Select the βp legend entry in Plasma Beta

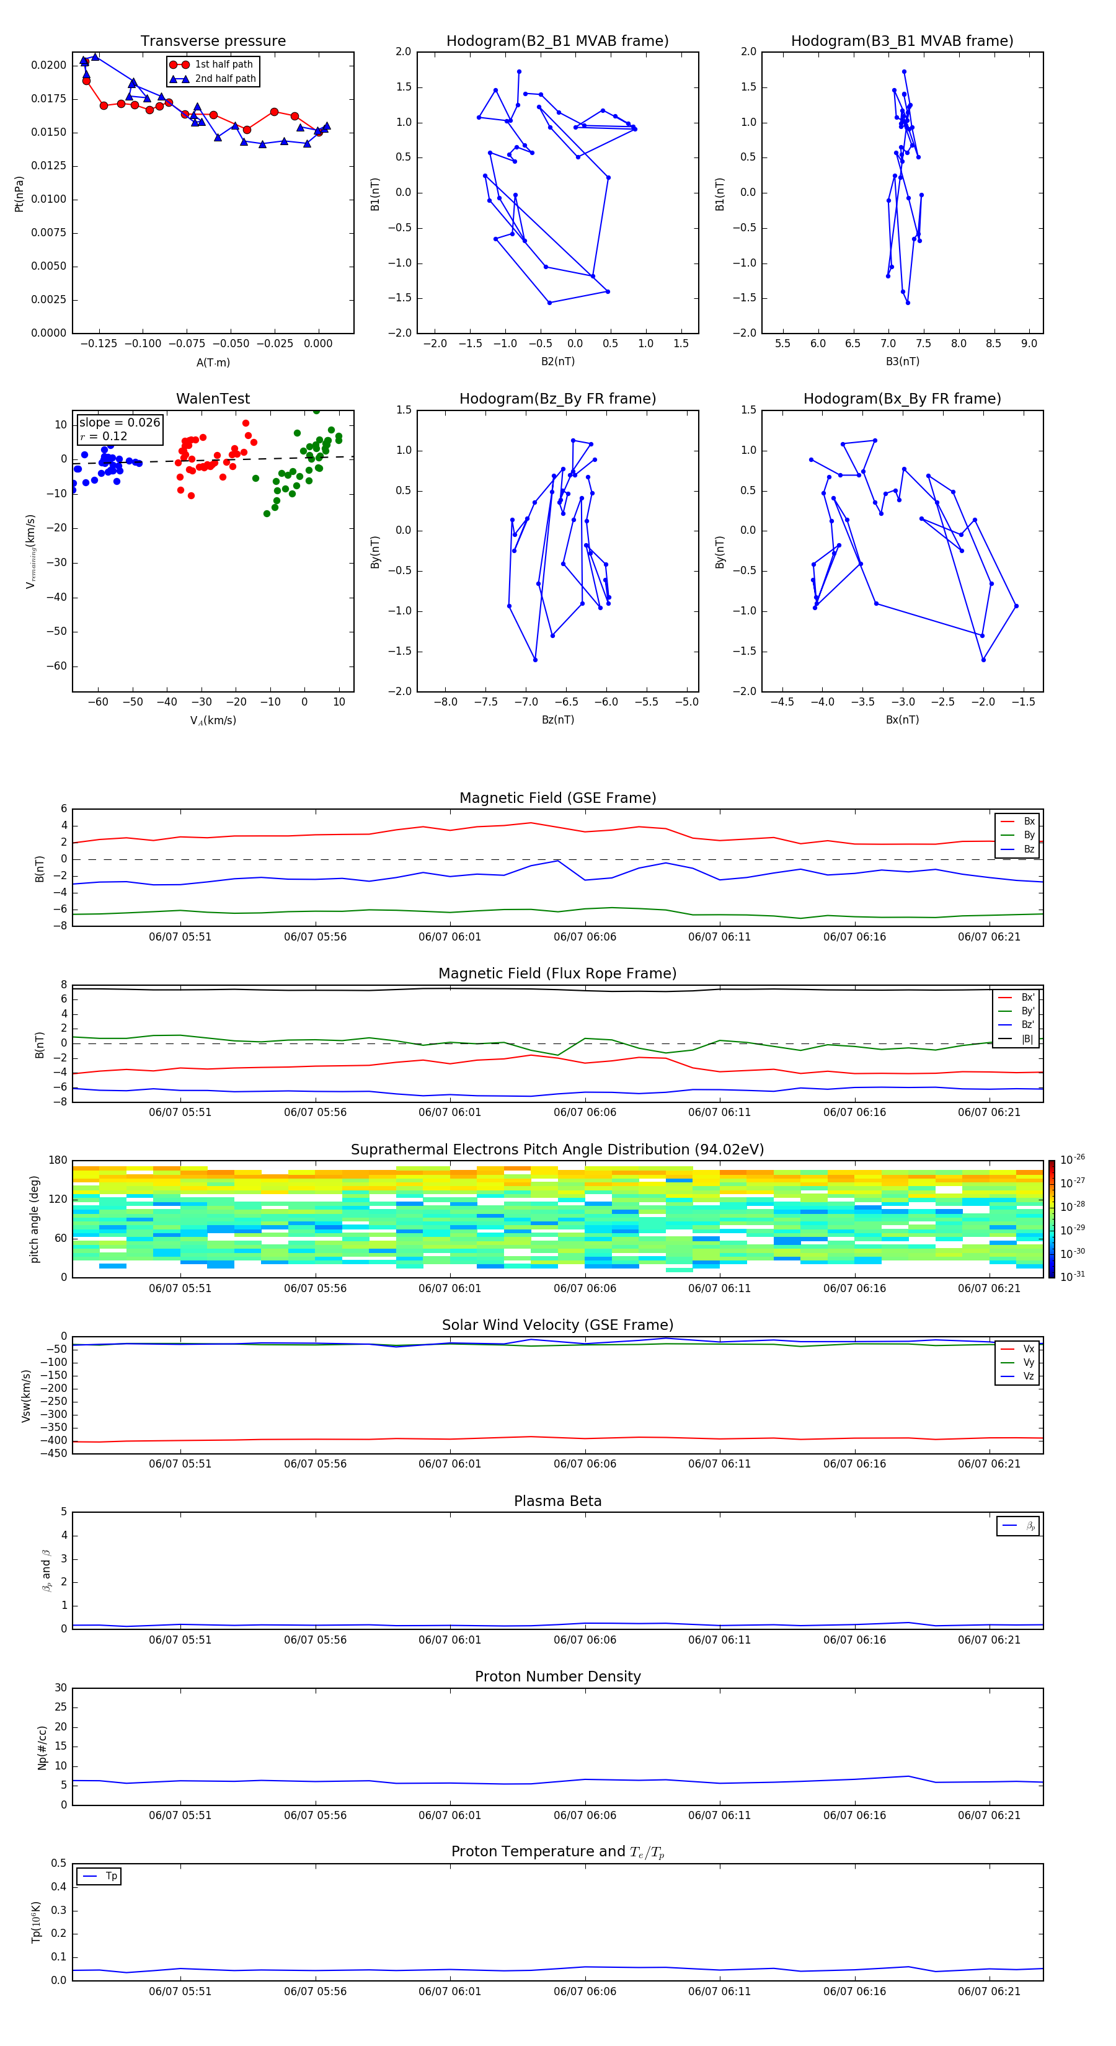click(1018, 1526)
